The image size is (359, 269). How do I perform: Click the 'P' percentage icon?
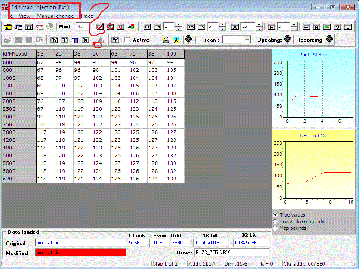tap(271, 27)
